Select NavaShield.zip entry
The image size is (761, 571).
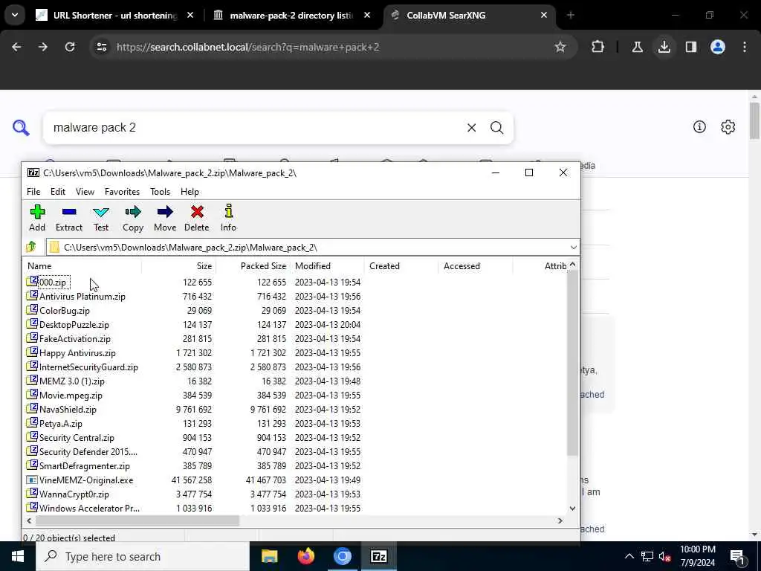[68, 410]
